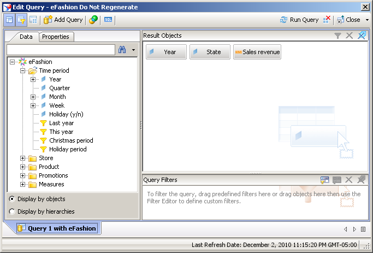Viewport: 373px width, 253px height.
Task: Select the Last year predefined filter
Action: pos(61,123)
